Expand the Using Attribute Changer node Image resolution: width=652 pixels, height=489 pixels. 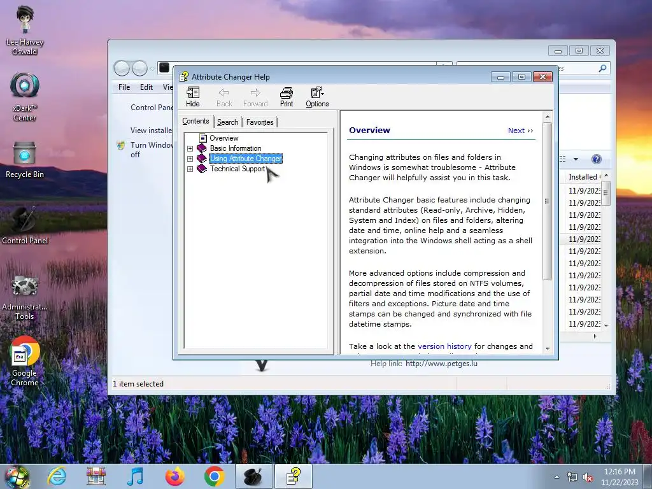click(190, 159)
